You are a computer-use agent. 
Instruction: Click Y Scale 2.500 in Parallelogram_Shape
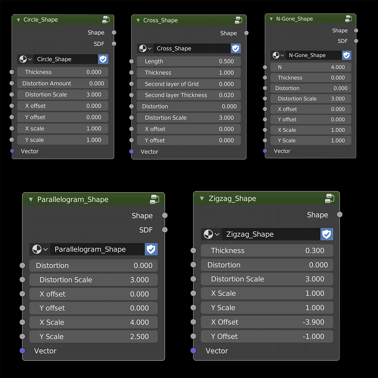pyautogui.click(x=94, y=337)
